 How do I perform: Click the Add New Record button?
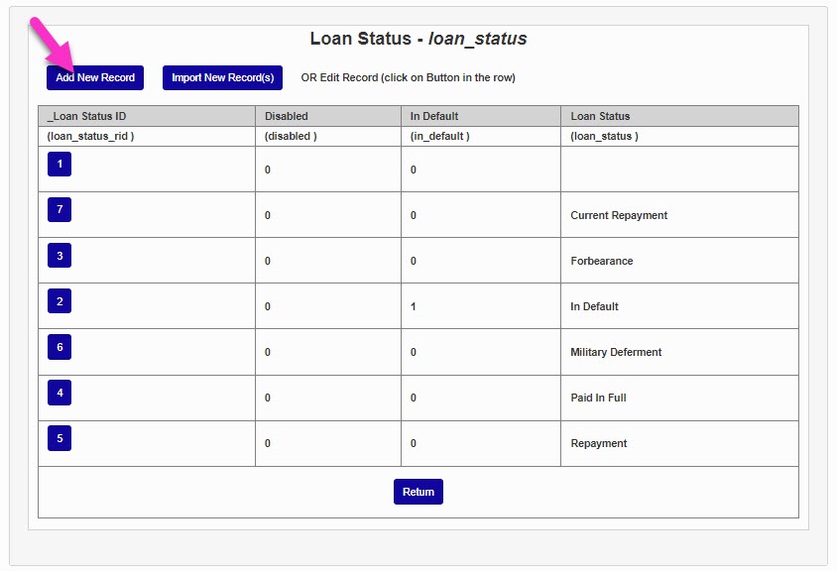94,78
